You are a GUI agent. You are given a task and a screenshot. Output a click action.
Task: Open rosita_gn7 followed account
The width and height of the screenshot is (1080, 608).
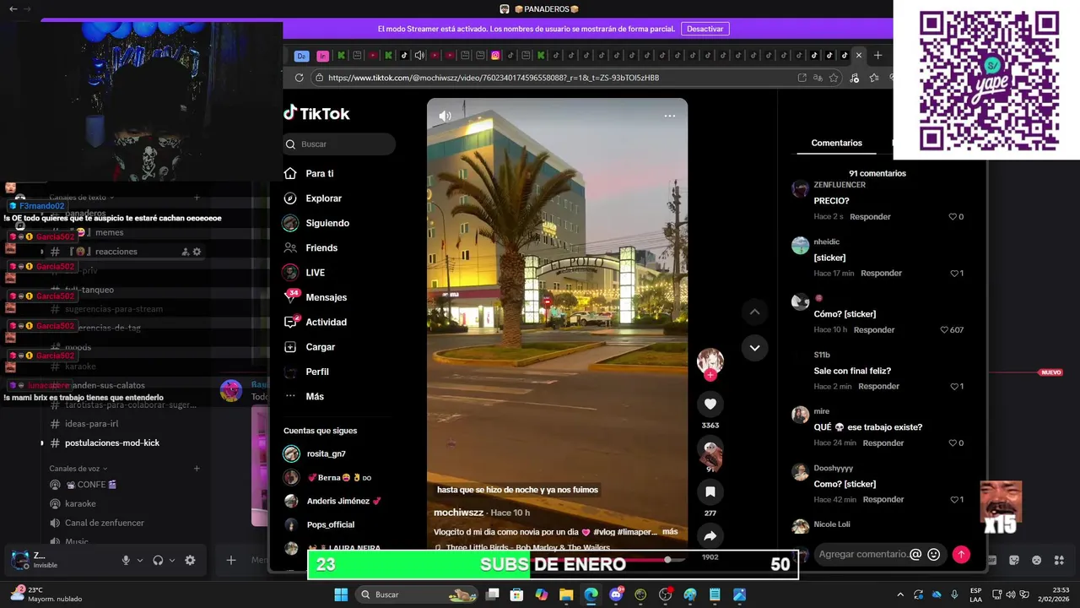point(326,453)
